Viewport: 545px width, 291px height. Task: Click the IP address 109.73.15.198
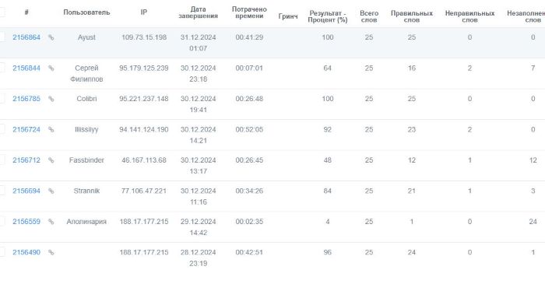[144, 37]
